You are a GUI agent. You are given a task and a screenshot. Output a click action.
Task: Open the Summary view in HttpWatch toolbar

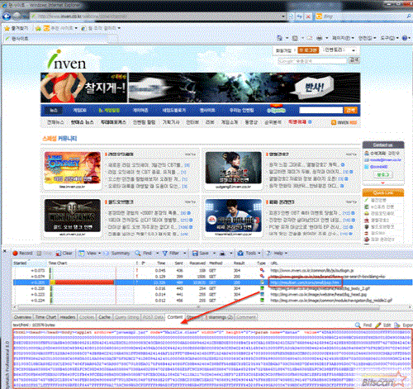click(x=116, y=253)
